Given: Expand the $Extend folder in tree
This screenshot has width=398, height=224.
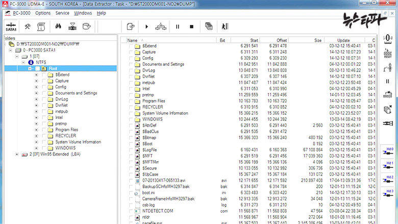Looking at the screenshot, I should click(x=36, y=75).
